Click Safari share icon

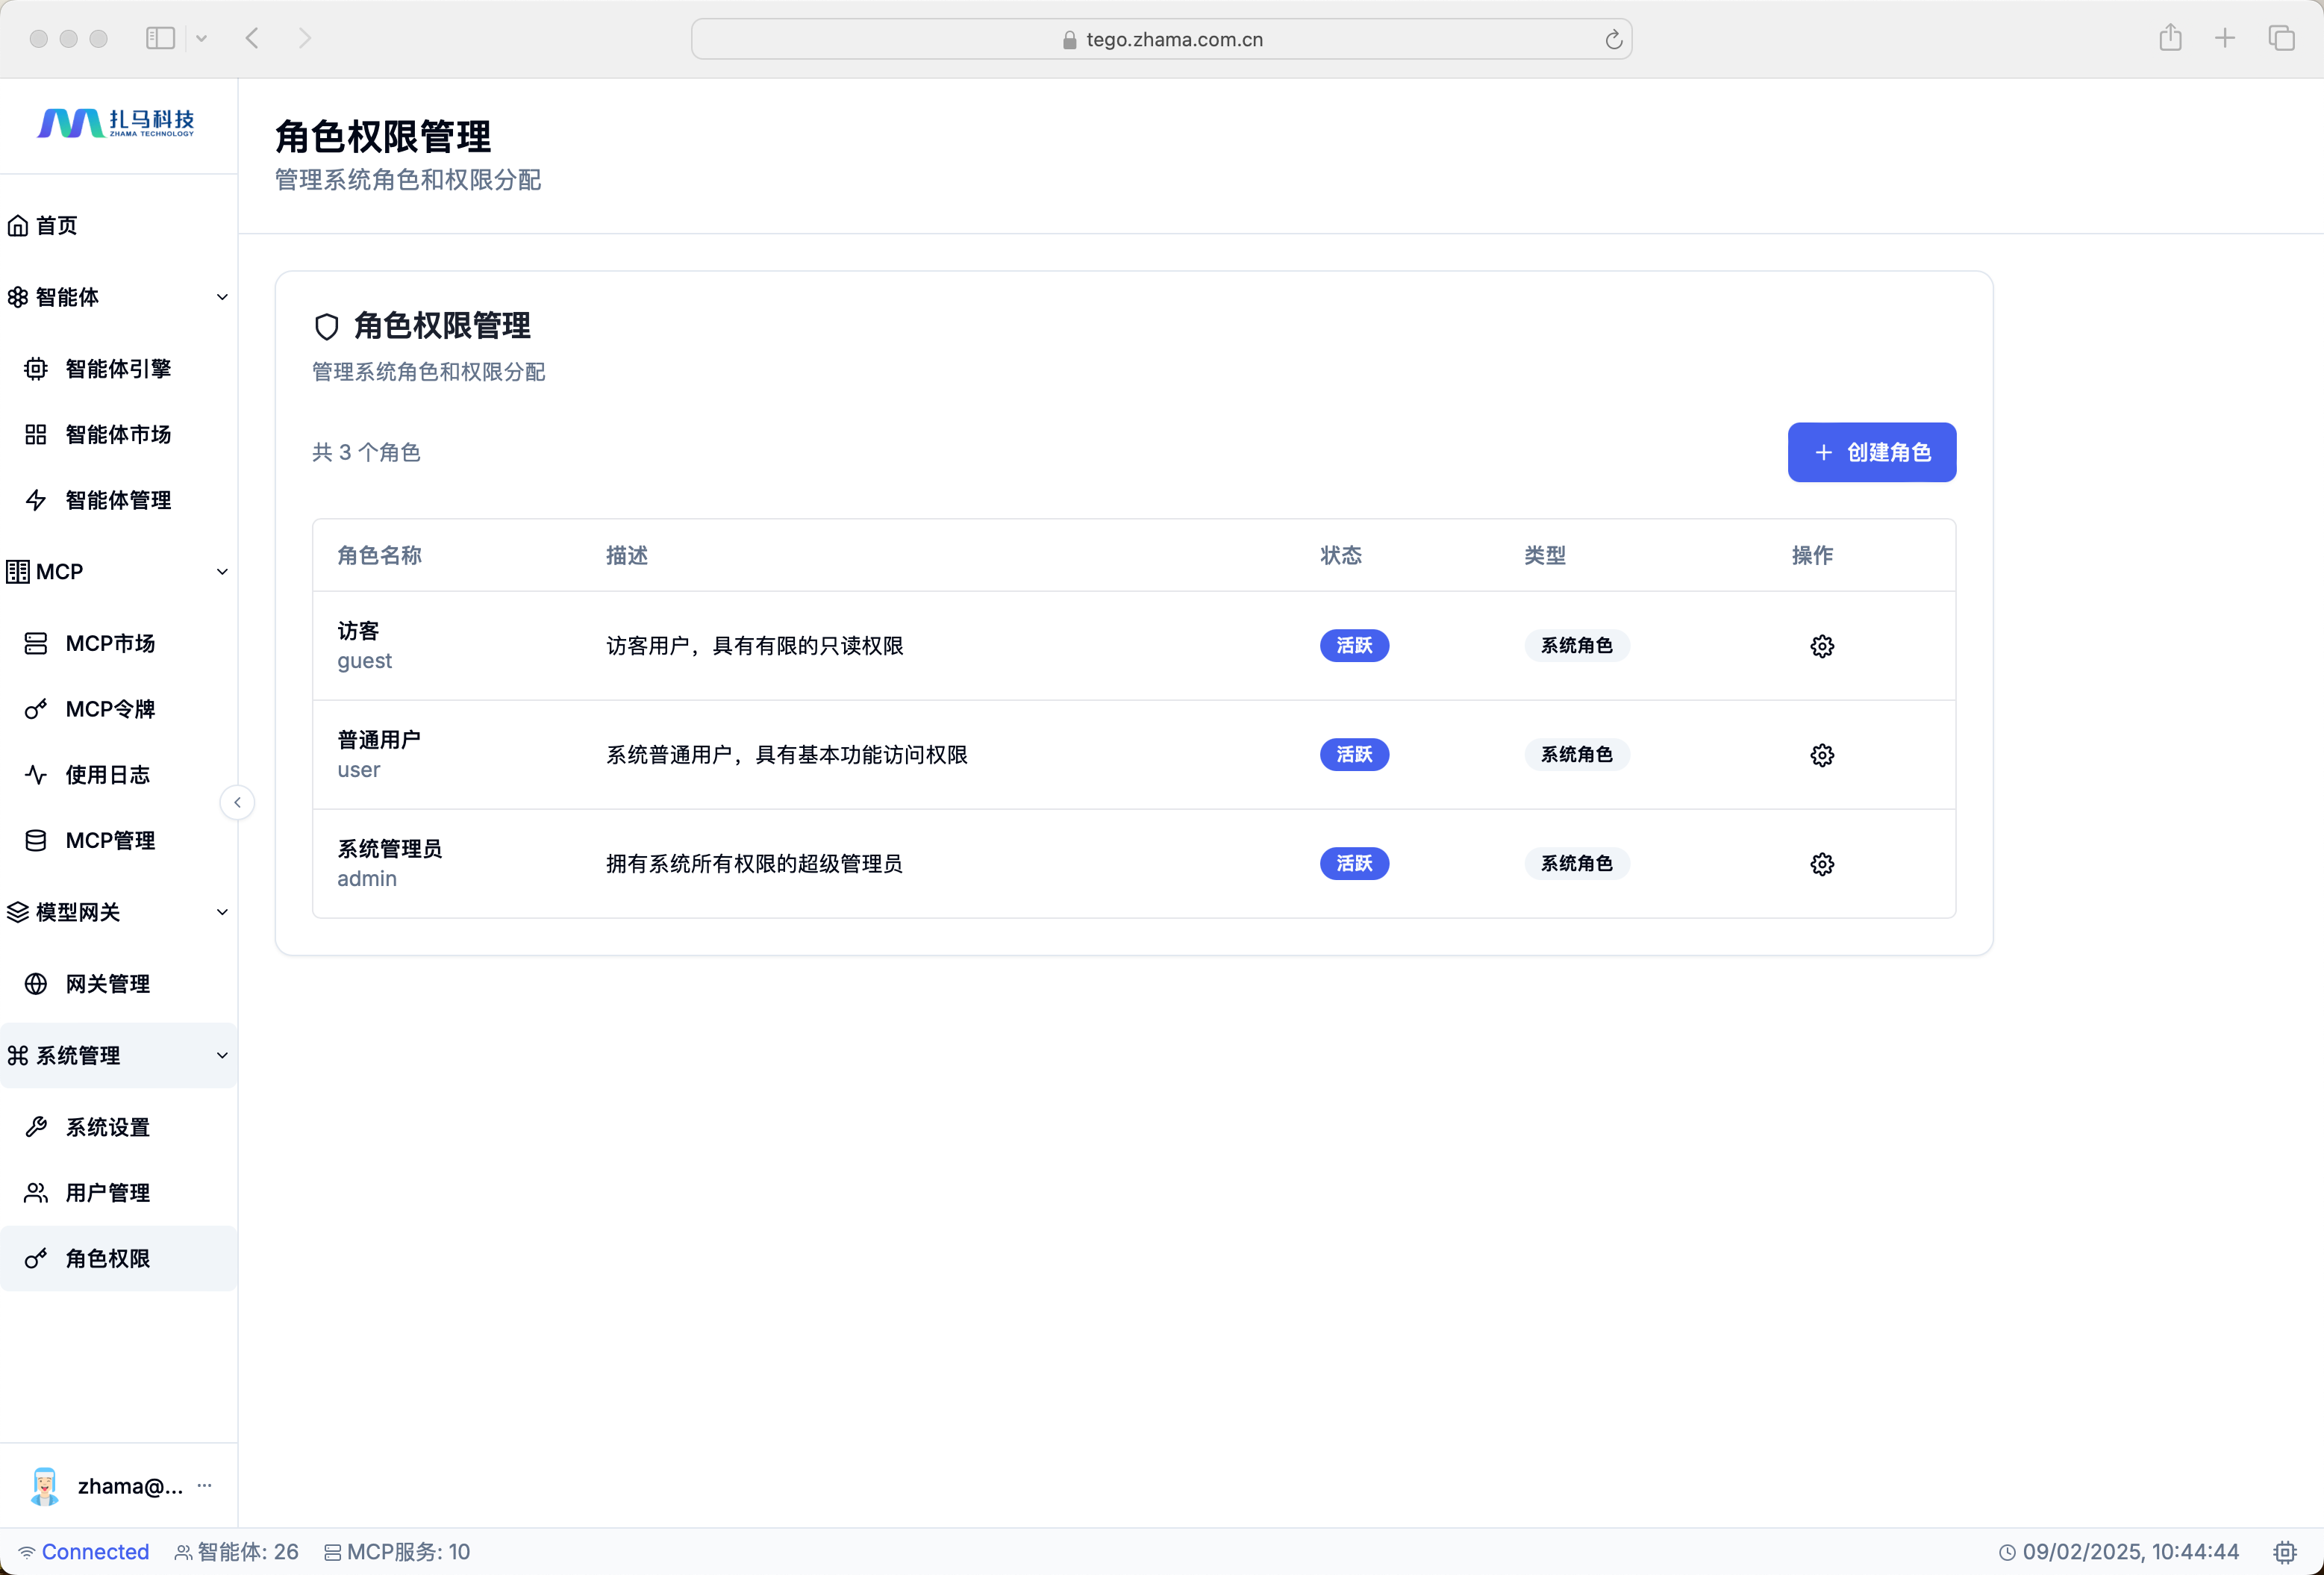(x=2169, y=38)
